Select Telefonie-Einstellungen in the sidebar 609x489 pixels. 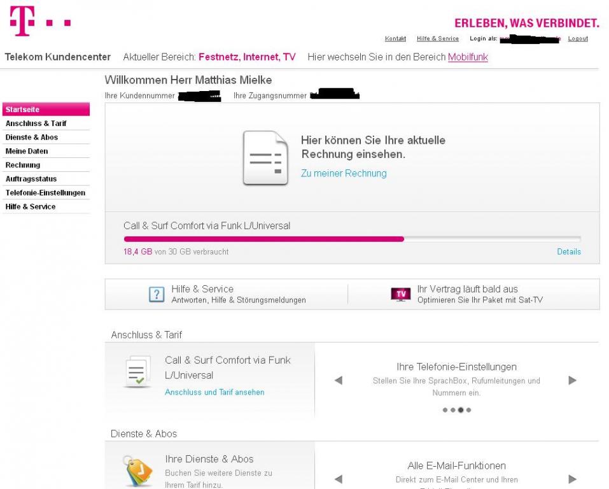click(x=46, y=193)
